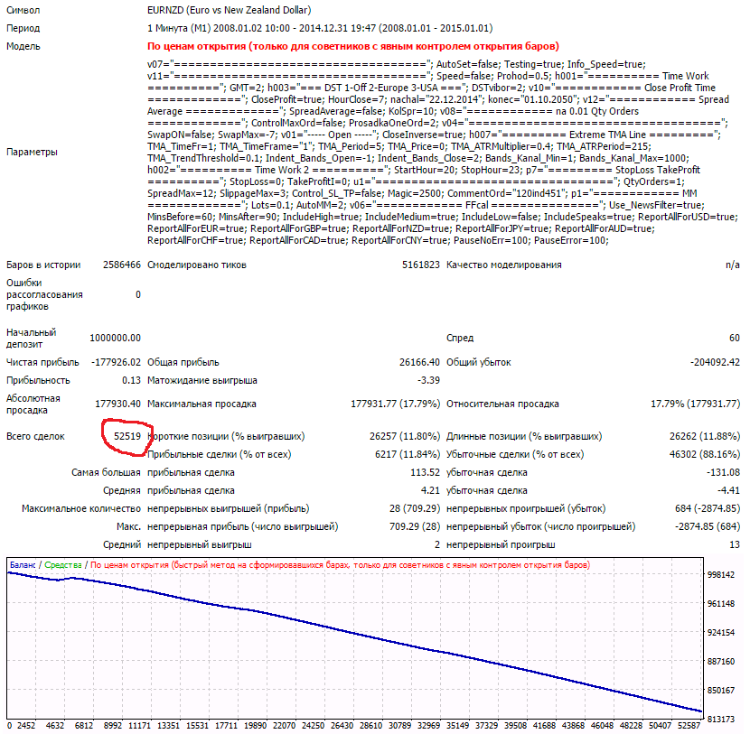Select the symbol text 'EURNZD (Euro vs New Zealand Dollar)'
The image size is (750, 734).
230,10
